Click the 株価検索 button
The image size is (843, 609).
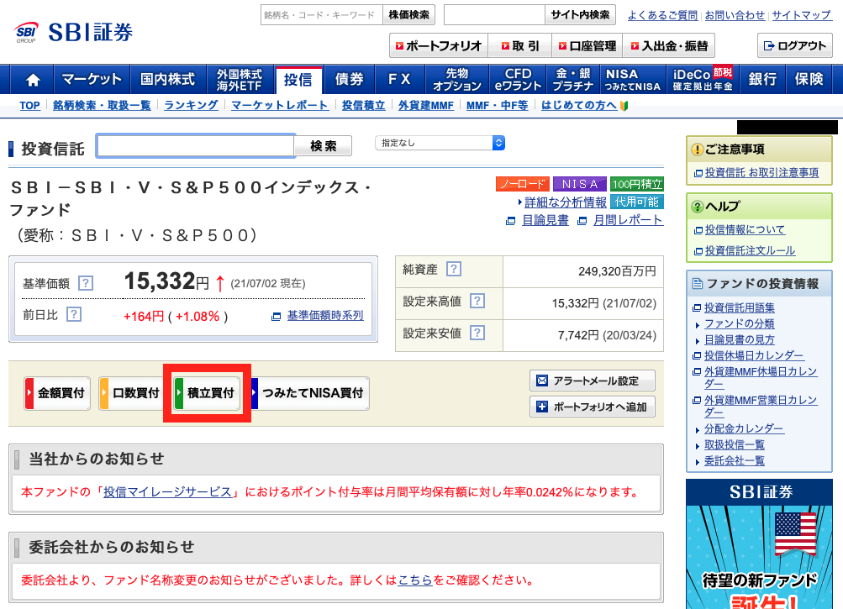click(408, 15)
